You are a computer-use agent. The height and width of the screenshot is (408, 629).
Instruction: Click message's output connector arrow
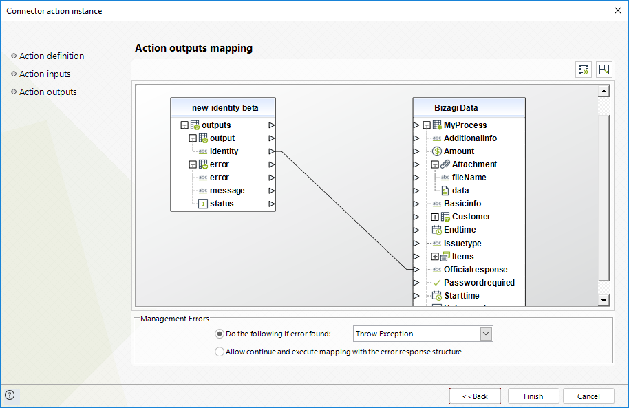click(x=272, y=191)
